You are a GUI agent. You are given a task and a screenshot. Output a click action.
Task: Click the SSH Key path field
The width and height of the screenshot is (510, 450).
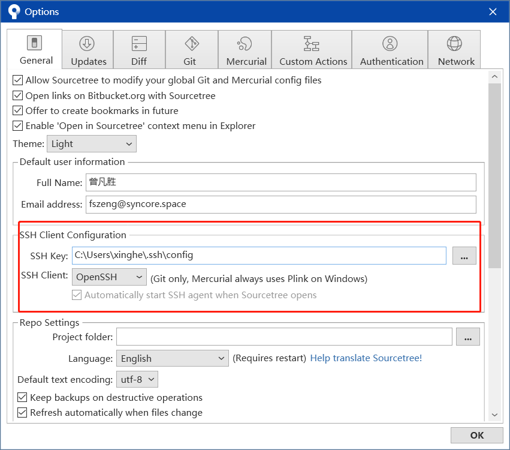[x=259, y=255]
